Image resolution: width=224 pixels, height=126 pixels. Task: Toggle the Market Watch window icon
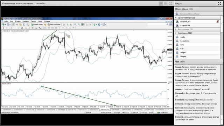point(13,24)
